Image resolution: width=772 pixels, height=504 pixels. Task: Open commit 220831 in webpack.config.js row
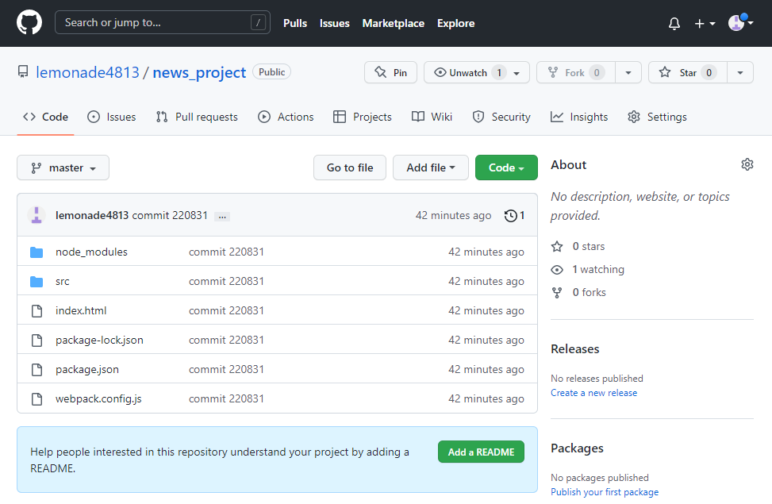pos(226,398)
